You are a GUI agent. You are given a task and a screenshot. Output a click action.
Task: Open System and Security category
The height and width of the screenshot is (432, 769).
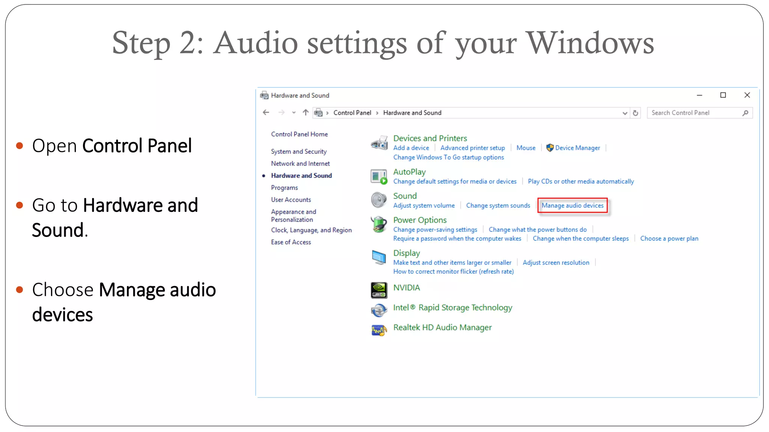click(299, 151)
